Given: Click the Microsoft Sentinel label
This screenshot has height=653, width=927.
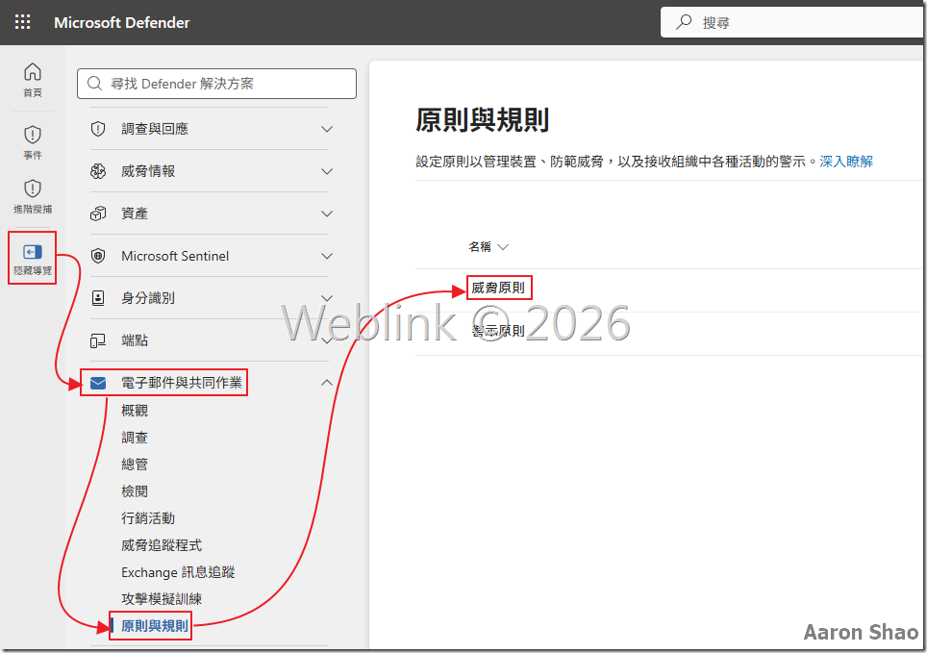Looking at the screenshot, I should point(175,256).
